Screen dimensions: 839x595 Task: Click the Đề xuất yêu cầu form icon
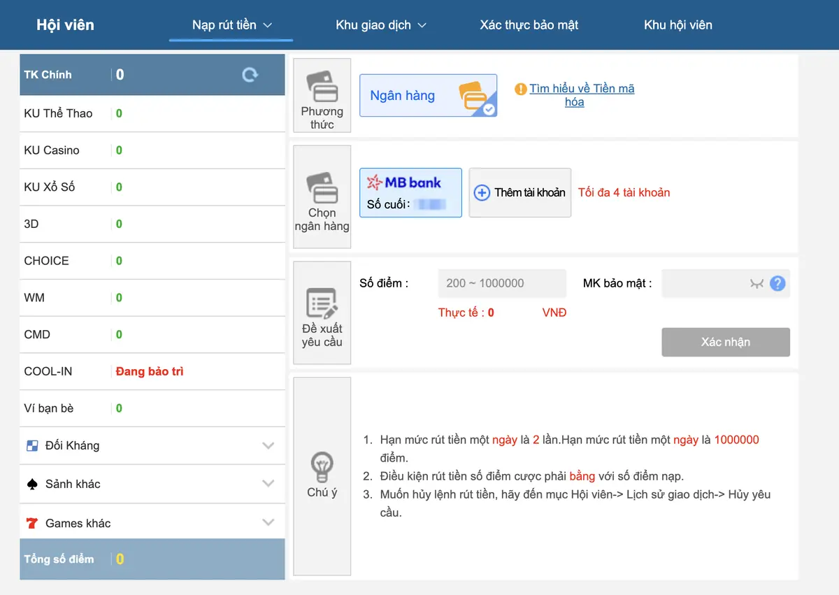[x=322, y=303]
